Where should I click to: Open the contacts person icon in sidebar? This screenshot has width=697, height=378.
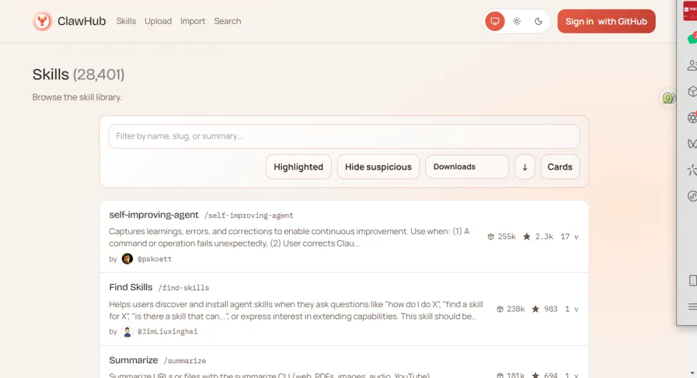point(692,65)
